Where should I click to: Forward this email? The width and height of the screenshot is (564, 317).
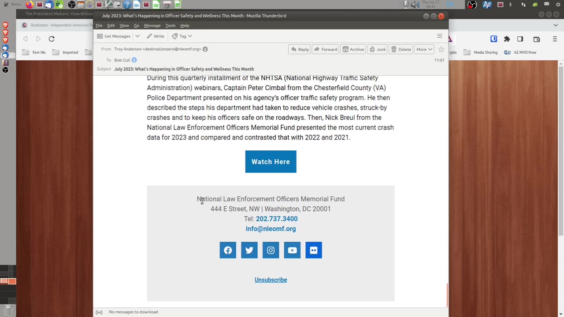[325, 49]
